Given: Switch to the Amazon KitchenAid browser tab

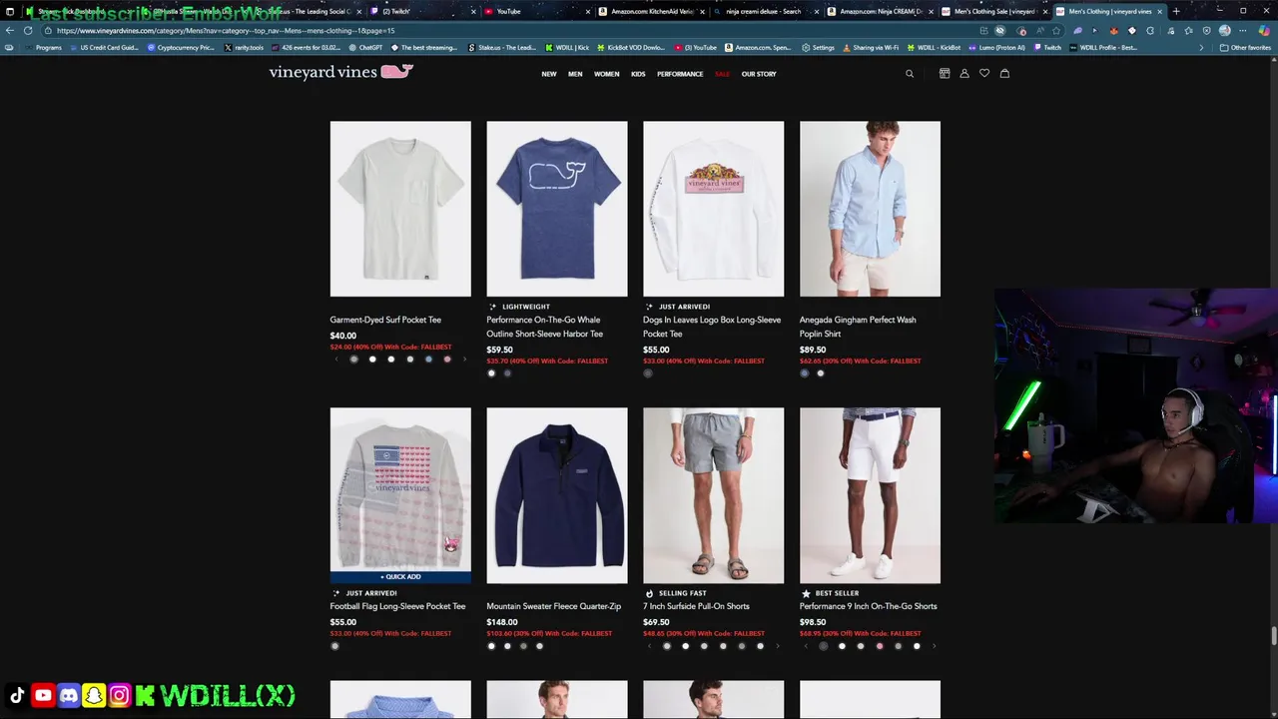Looking at the screenshot, I should point(651,11).
